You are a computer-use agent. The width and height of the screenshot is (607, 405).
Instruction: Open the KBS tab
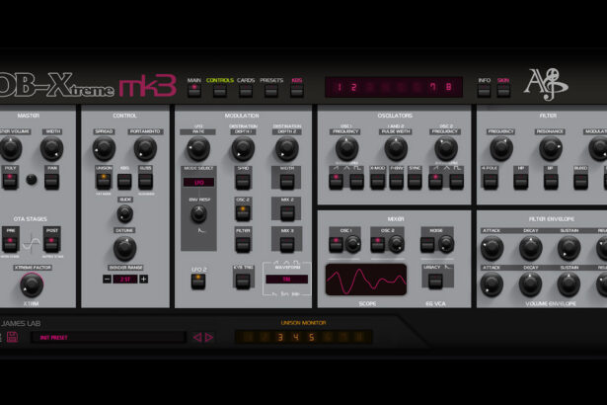pyautogui.click(x=297, y=91)
